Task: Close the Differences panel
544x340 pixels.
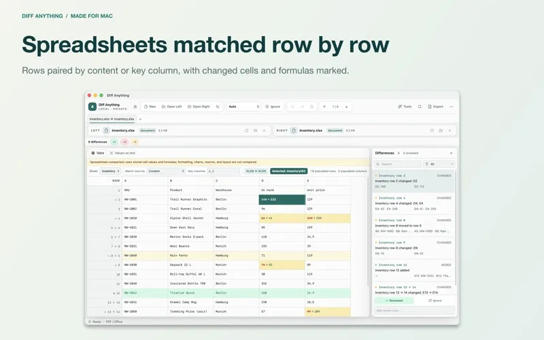Action: [451, 153]
